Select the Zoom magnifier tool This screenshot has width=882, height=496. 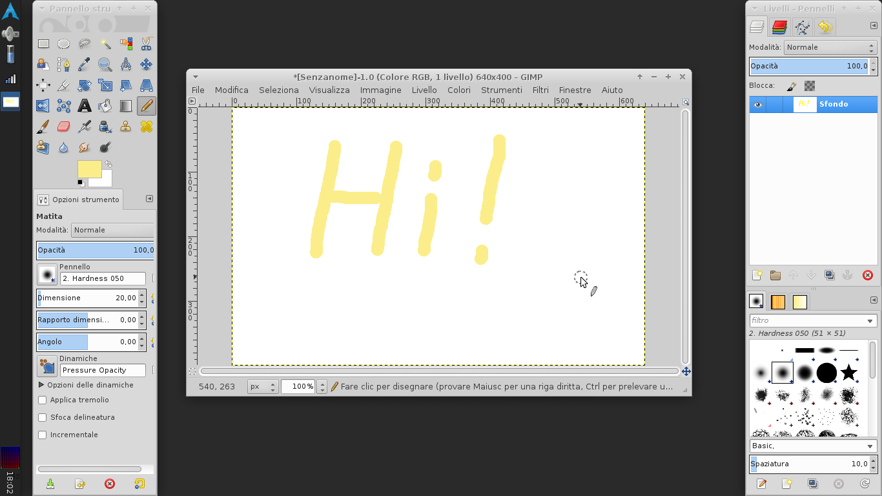pyautogui.click(x=105, y=65)
